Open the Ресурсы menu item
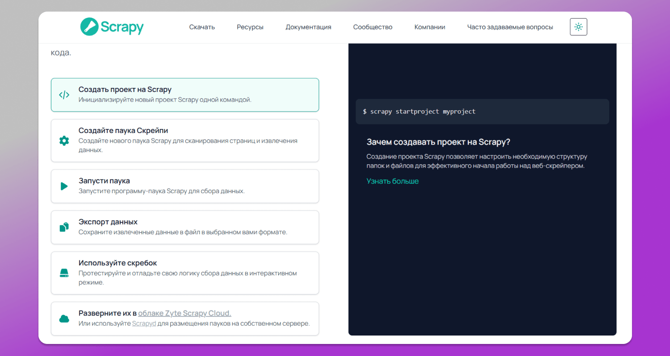The image size is (670, 356). (x=250, y=27)
